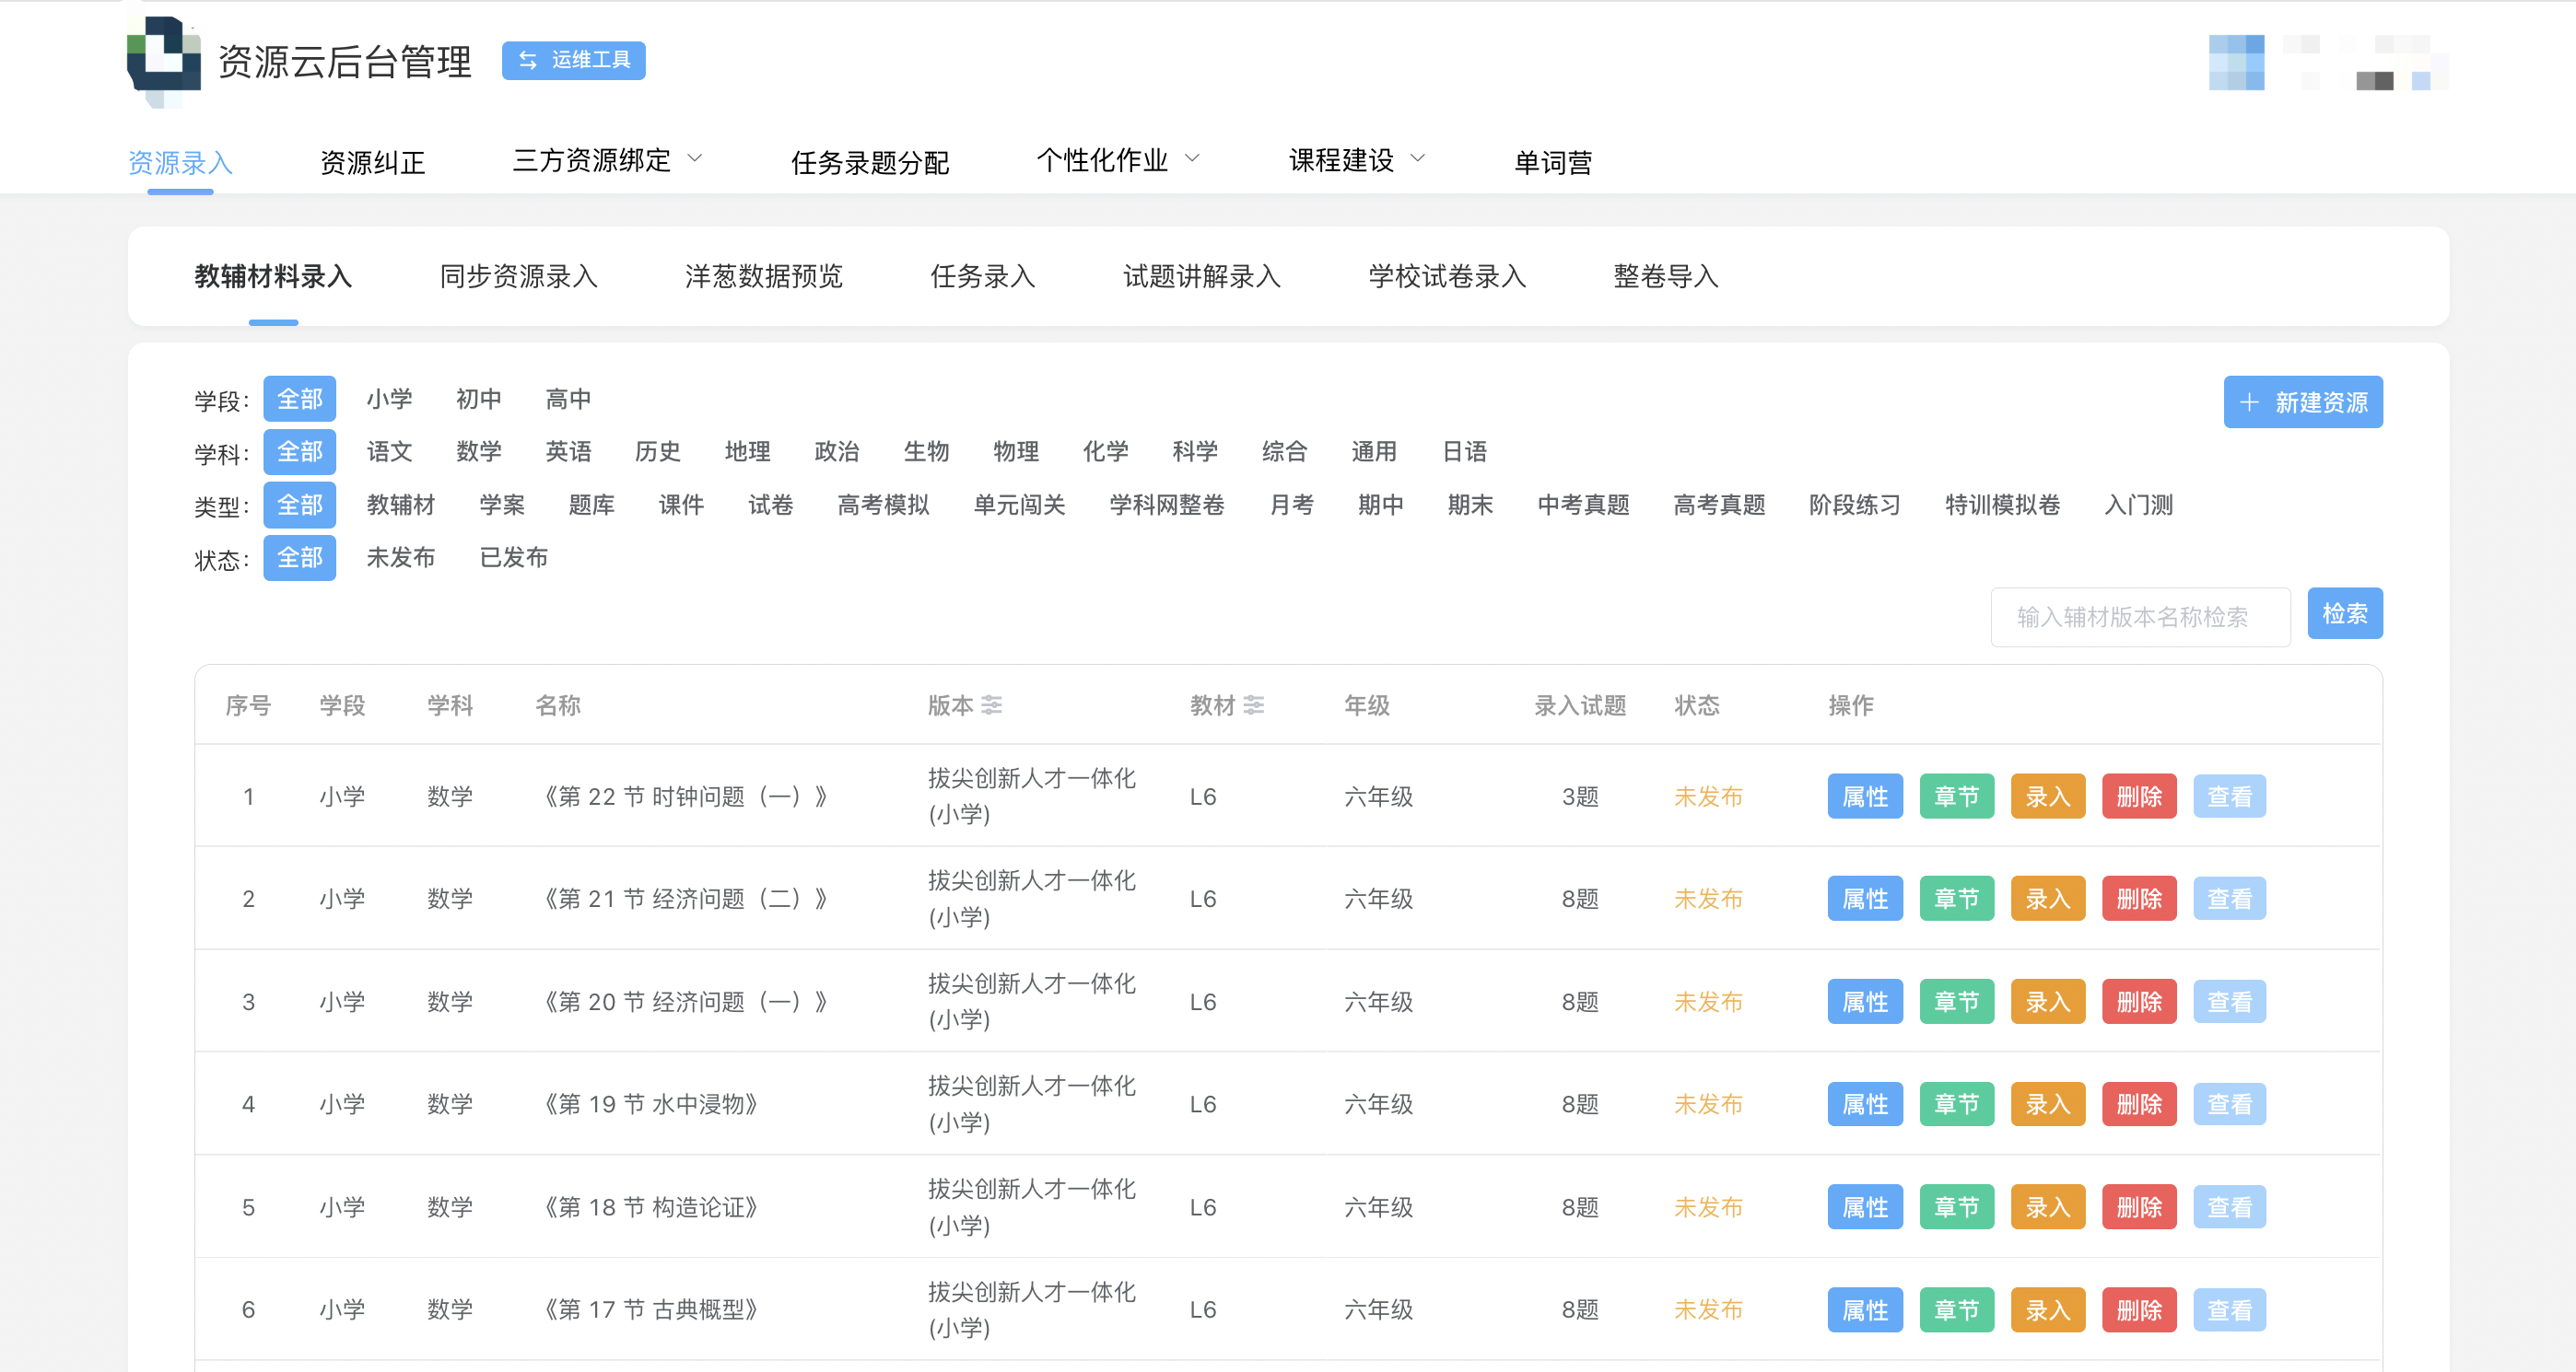The image size is (2576, 1372).
Task: Switch to 洋葱数据预览 sub-tab
Action: click(x=764, y=277)
